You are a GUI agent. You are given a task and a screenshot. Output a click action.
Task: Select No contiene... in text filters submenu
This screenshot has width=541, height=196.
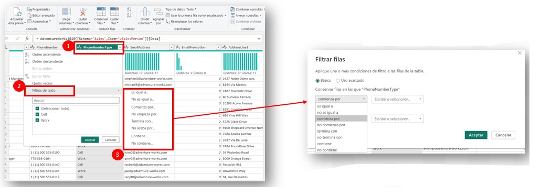click(x=142, y=143)
